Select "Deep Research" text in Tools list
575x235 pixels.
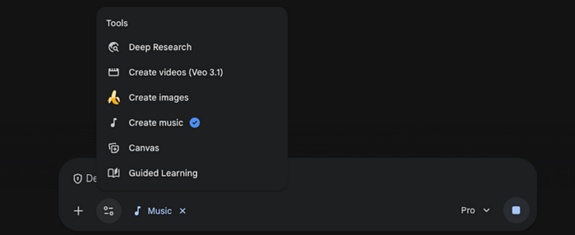(x=160, y=47)
